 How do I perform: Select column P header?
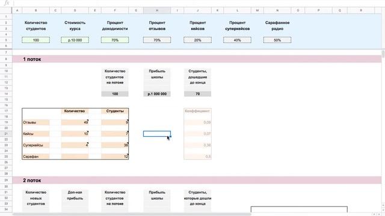point(318,10)
